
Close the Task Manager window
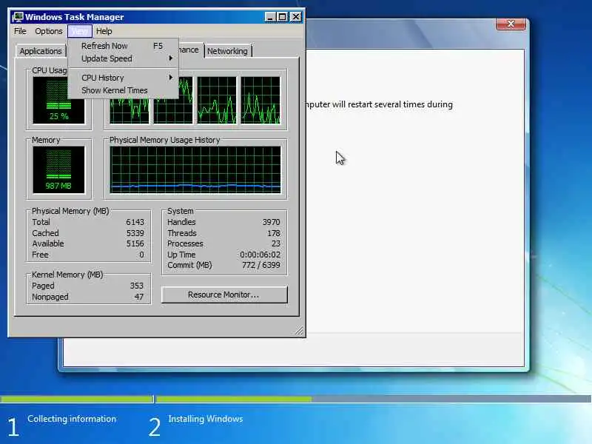[x=296, y=17]
